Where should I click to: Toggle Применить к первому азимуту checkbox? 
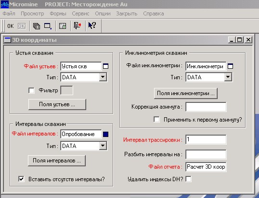(x=156, y=119)
